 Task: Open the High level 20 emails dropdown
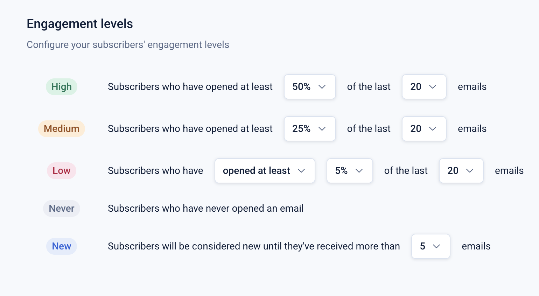tap(423, 87)
